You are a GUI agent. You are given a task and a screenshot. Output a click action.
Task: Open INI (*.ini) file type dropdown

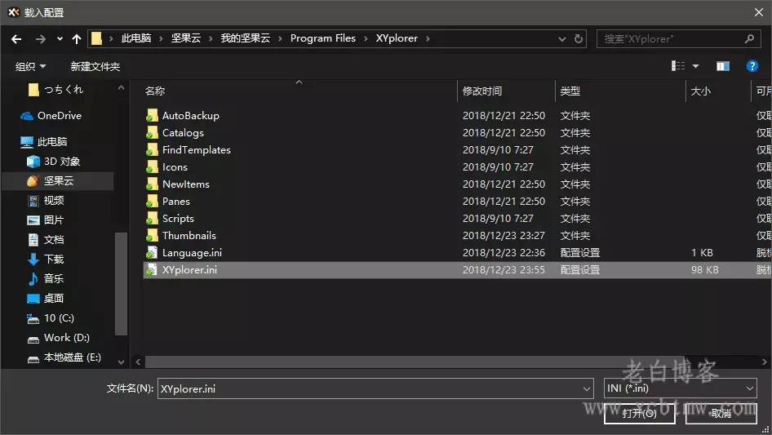pyautogui.click(x=680, y=388)
